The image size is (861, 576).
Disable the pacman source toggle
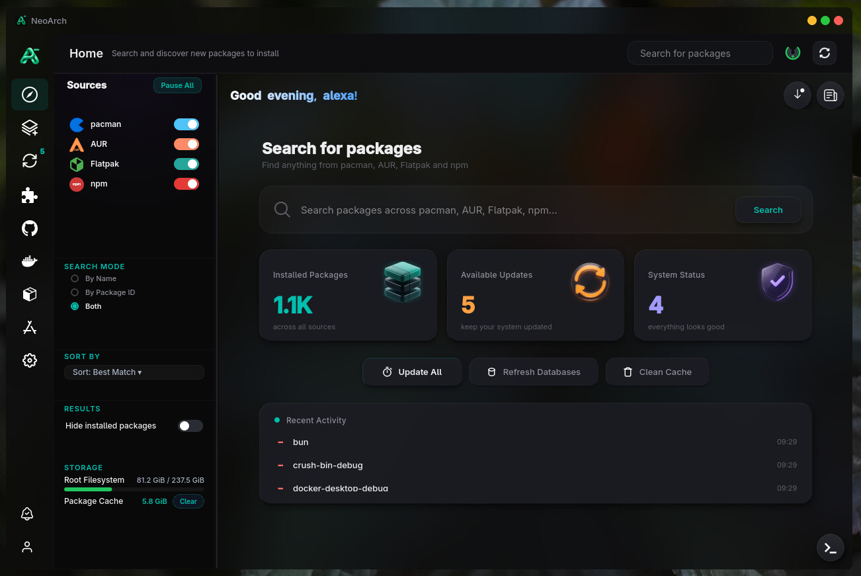(x=186, y=124)
